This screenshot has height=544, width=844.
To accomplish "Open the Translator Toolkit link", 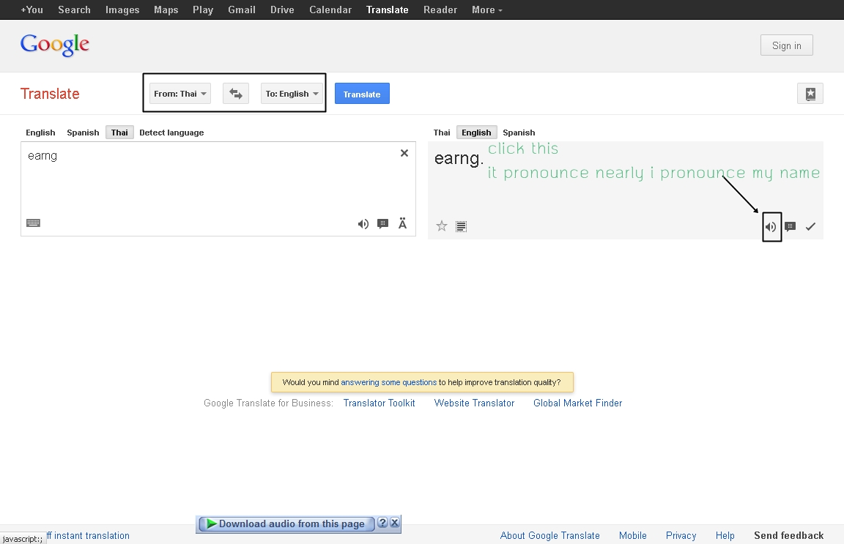I will 379,403.
